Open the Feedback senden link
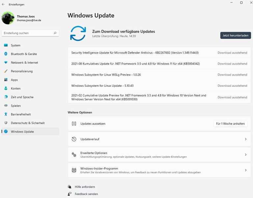The image size is (253, 198). click(x=86, y=194)
